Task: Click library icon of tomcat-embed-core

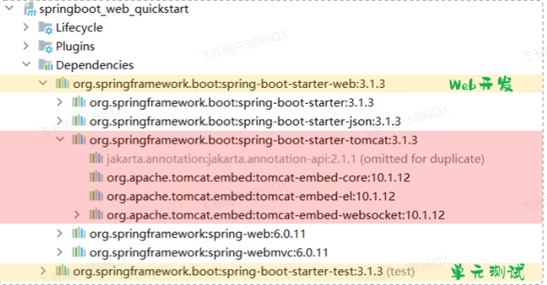Action: click(x=96, y=177)
